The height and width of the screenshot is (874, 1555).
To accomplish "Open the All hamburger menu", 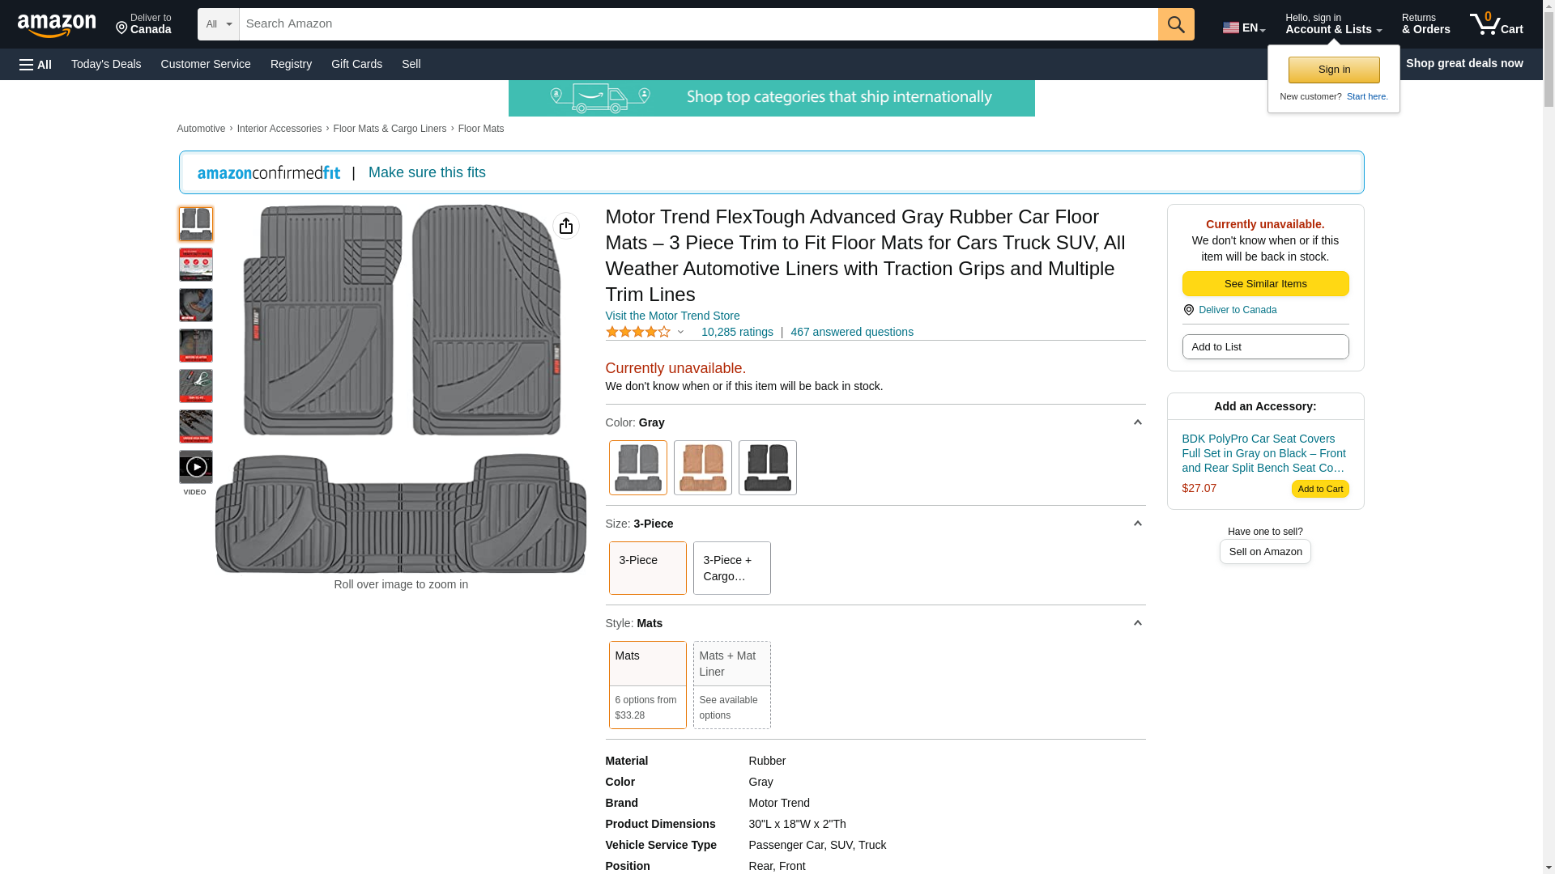I will pos(36,64).
